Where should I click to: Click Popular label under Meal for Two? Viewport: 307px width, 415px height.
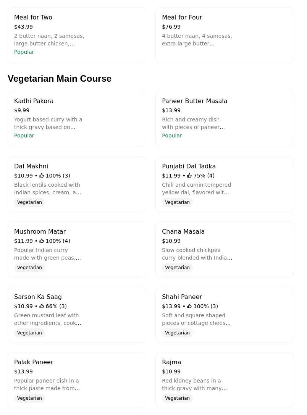pos(24,52)
